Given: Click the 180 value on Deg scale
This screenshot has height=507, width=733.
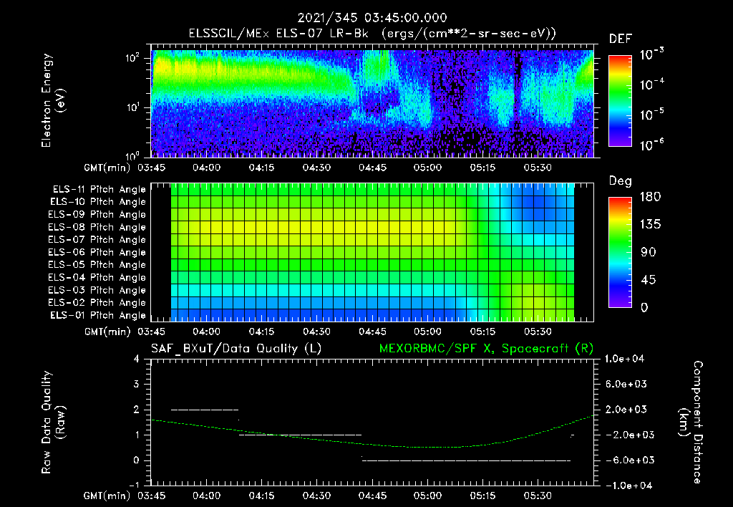Looking at the screenshot, I should click(651, 197).
